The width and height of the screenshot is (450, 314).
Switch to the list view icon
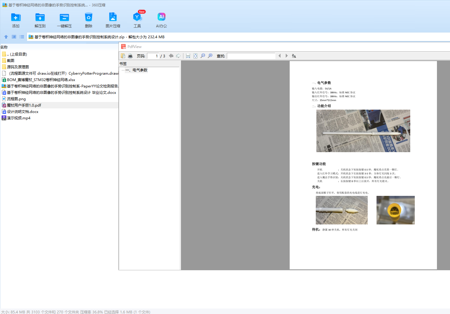point(22,37)
